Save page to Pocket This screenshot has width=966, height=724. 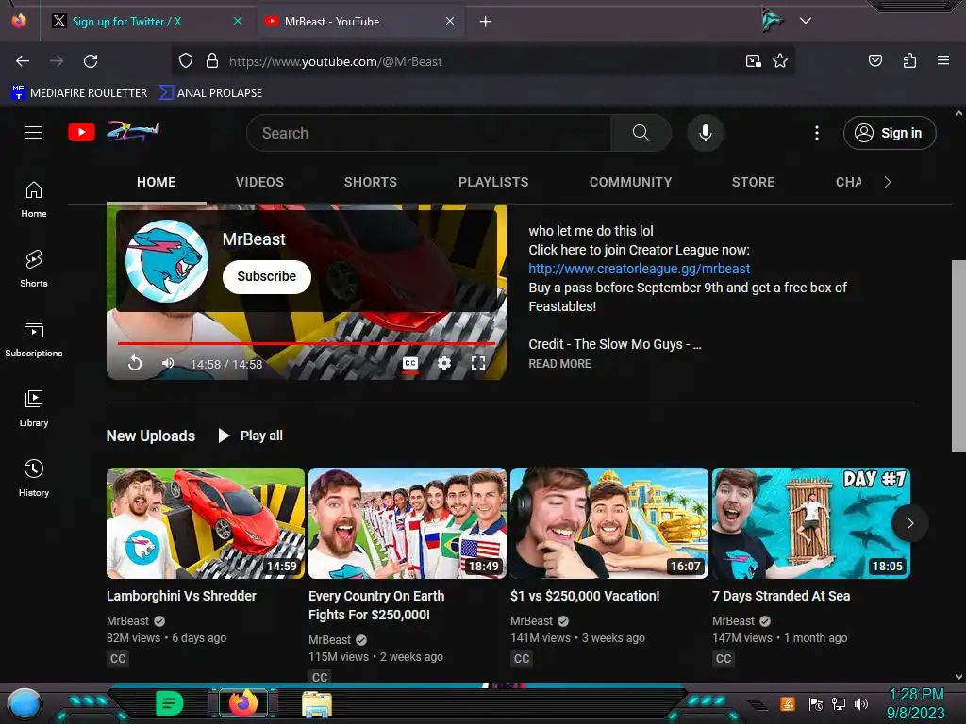point(874,60)
